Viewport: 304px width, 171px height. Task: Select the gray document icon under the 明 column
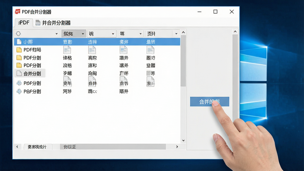(92, 81)
